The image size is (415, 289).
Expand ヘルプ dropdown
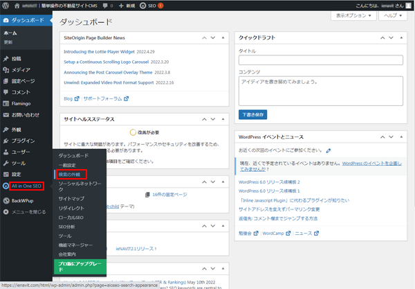[393, 15]
